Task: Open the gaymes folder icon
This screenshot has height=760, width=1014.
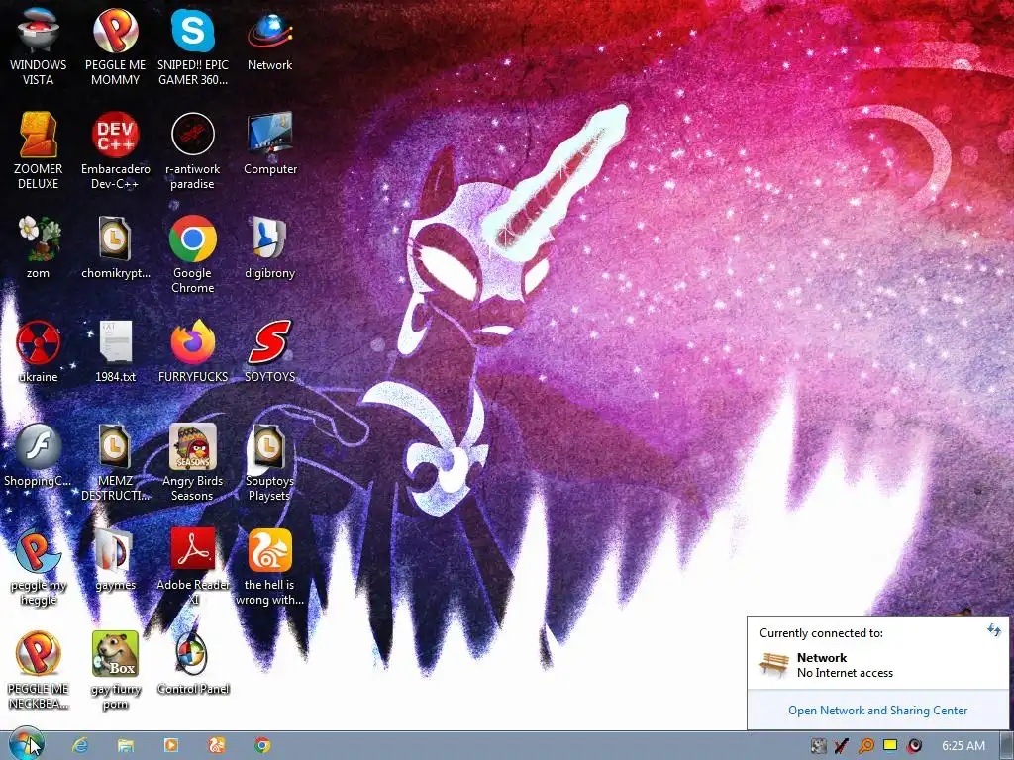Action: pyautogui.click(x=115, y=559)
